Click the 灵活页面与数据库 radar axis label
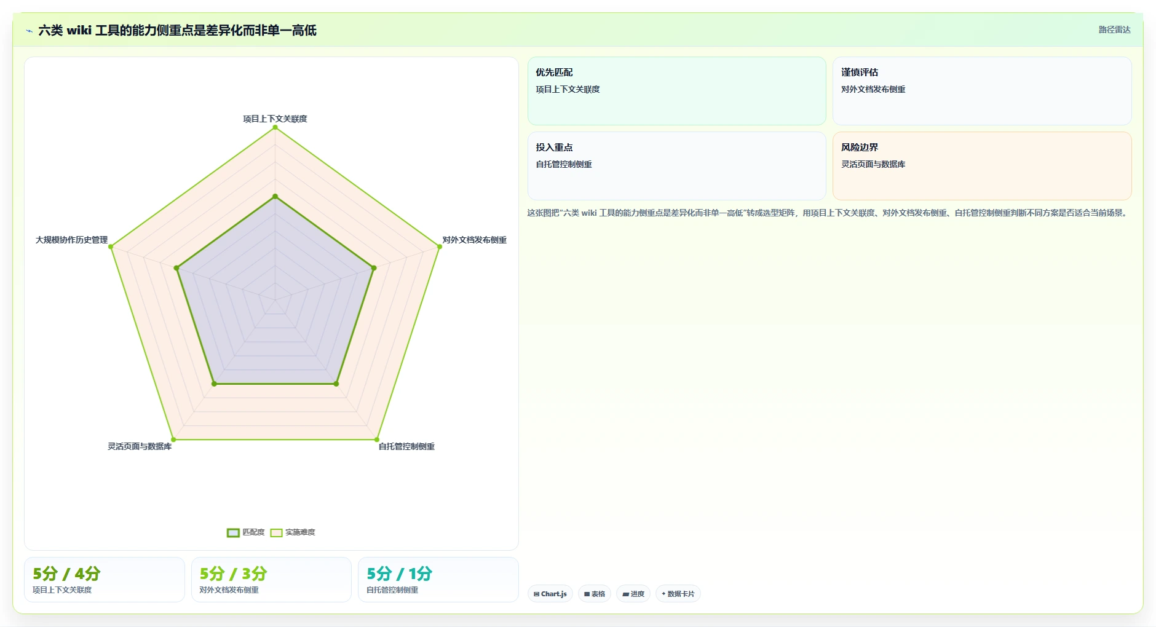This screenshot has height=627, width=1156. click(140, 446)
